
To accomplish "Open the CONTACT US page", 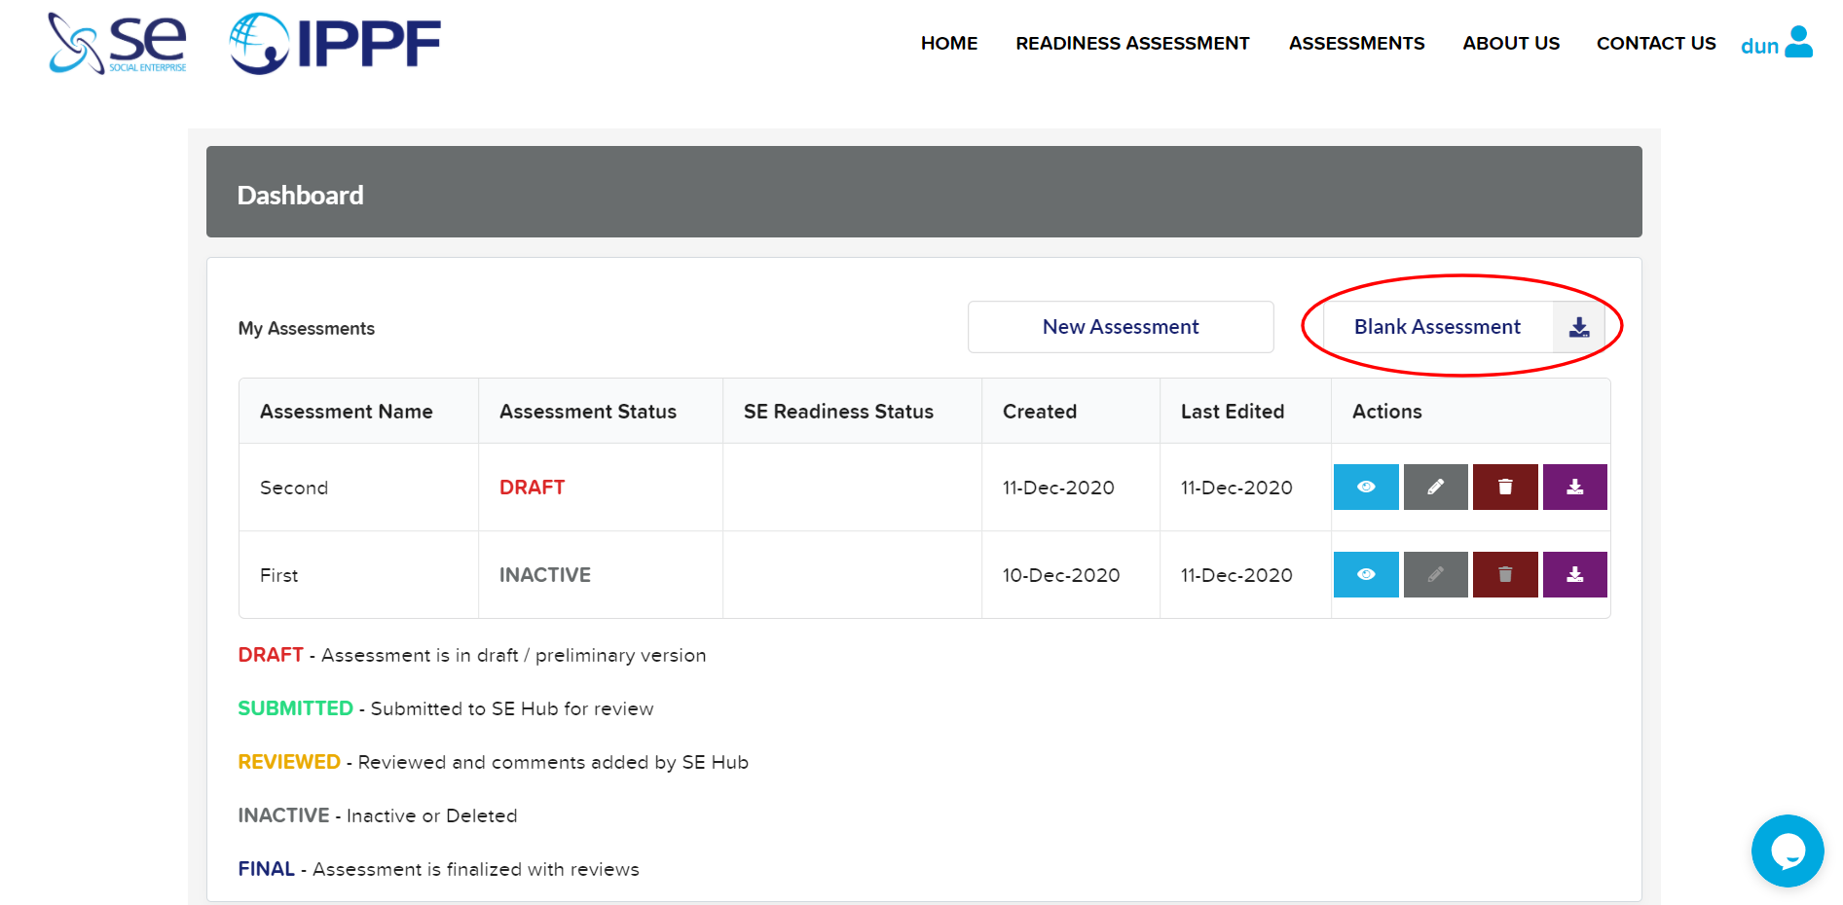I will pos(1656,43).
